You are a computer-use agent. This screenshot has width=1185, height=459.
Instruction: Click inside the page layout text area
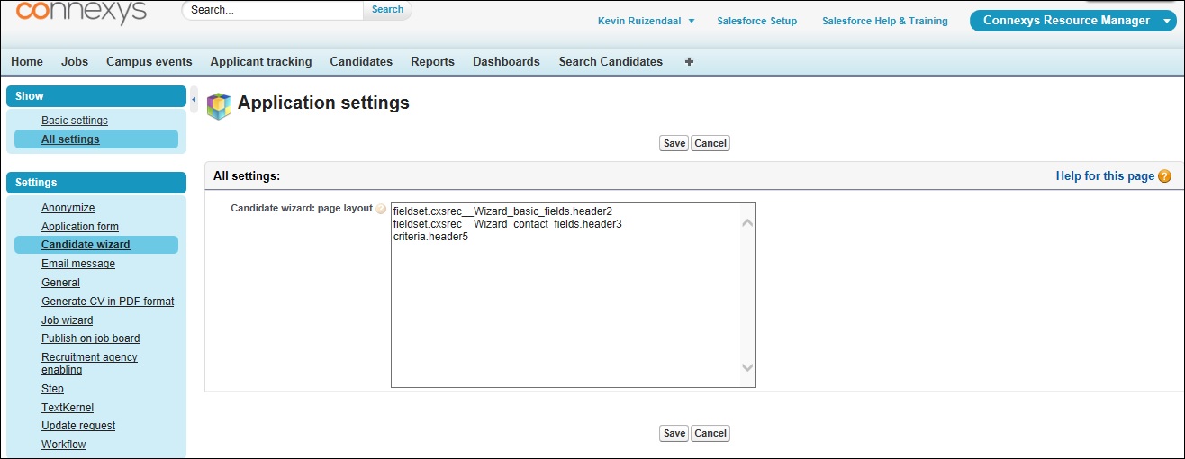tap(565, 295)
